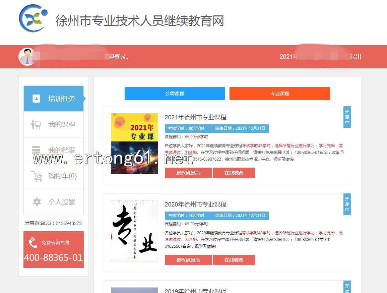
Task: Click the 我的档案 archive icon
Action: 36,150
